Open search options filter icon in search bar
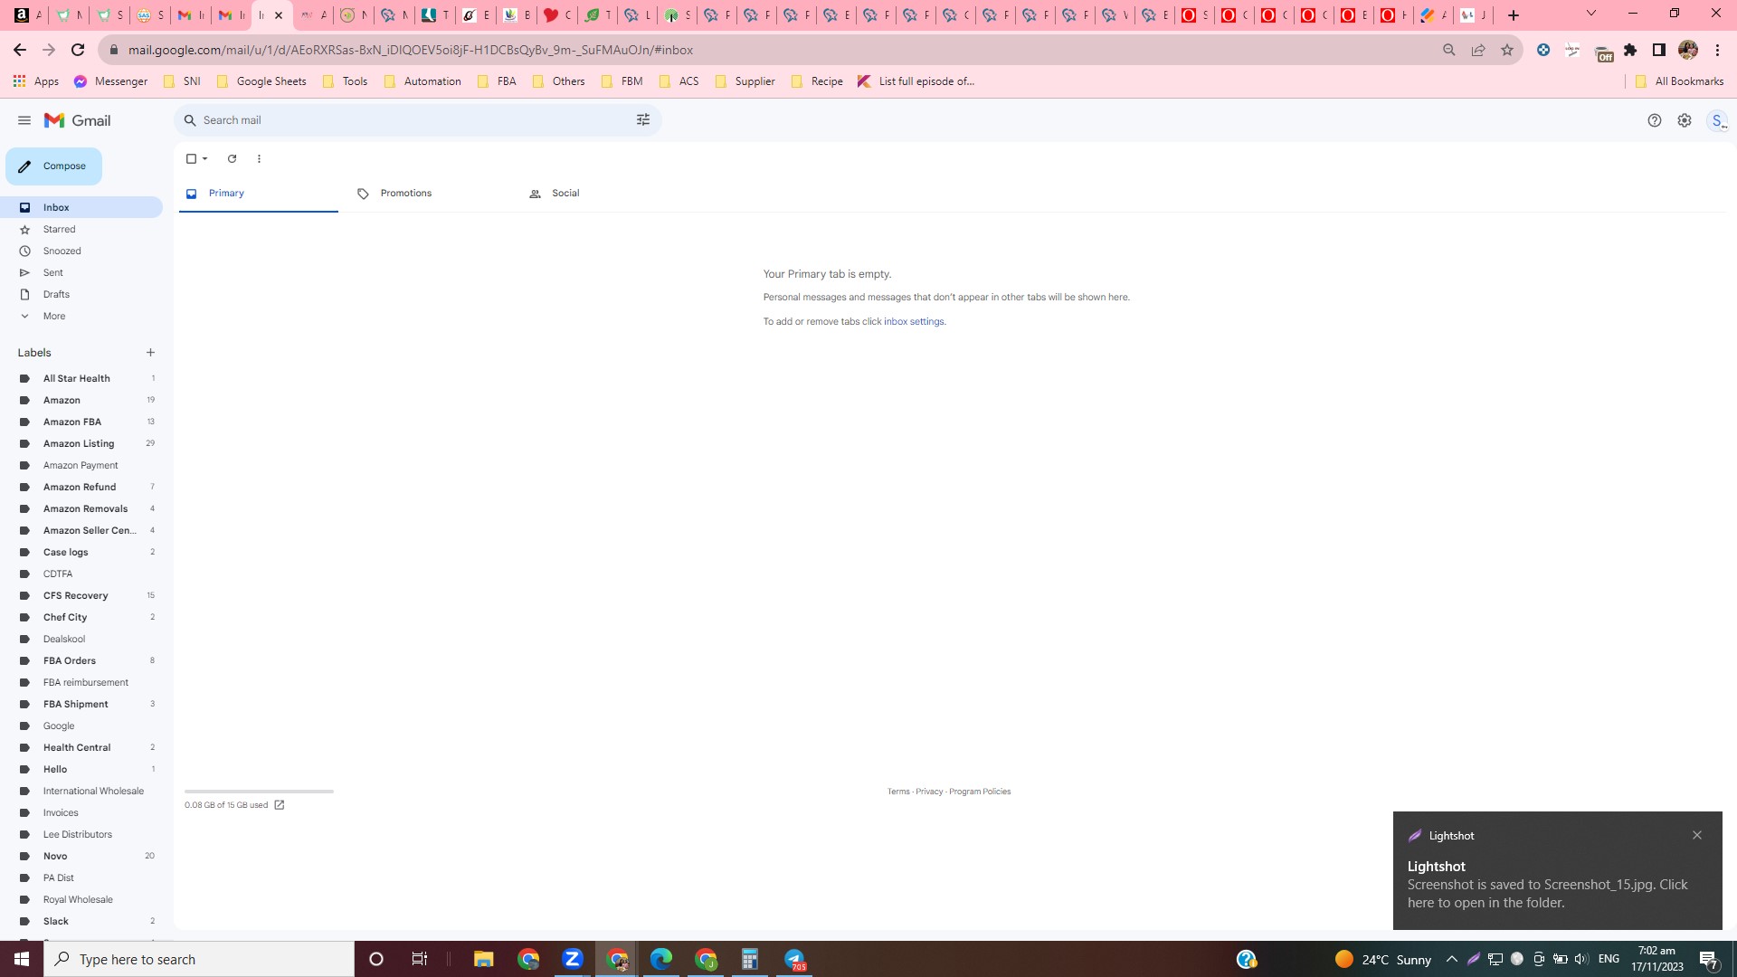Screen dimensions: 1737x977 click(x=643, y=120)
